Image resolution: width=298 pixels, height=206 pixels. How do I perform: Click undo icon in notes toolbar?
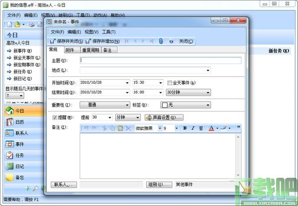(86, 128)
